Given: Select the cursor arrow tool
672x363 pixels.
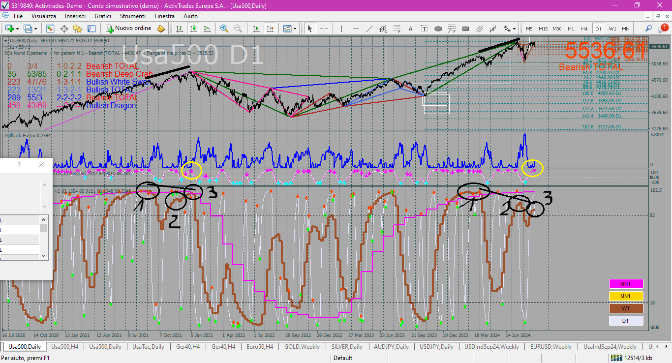Looking at the screenshot, I should [x=310, y=29].
